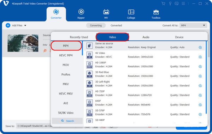Open settings gear for 3D Left-Right
Screen dimensions: 212x134
pyautogui.click(x=200, y=86)
